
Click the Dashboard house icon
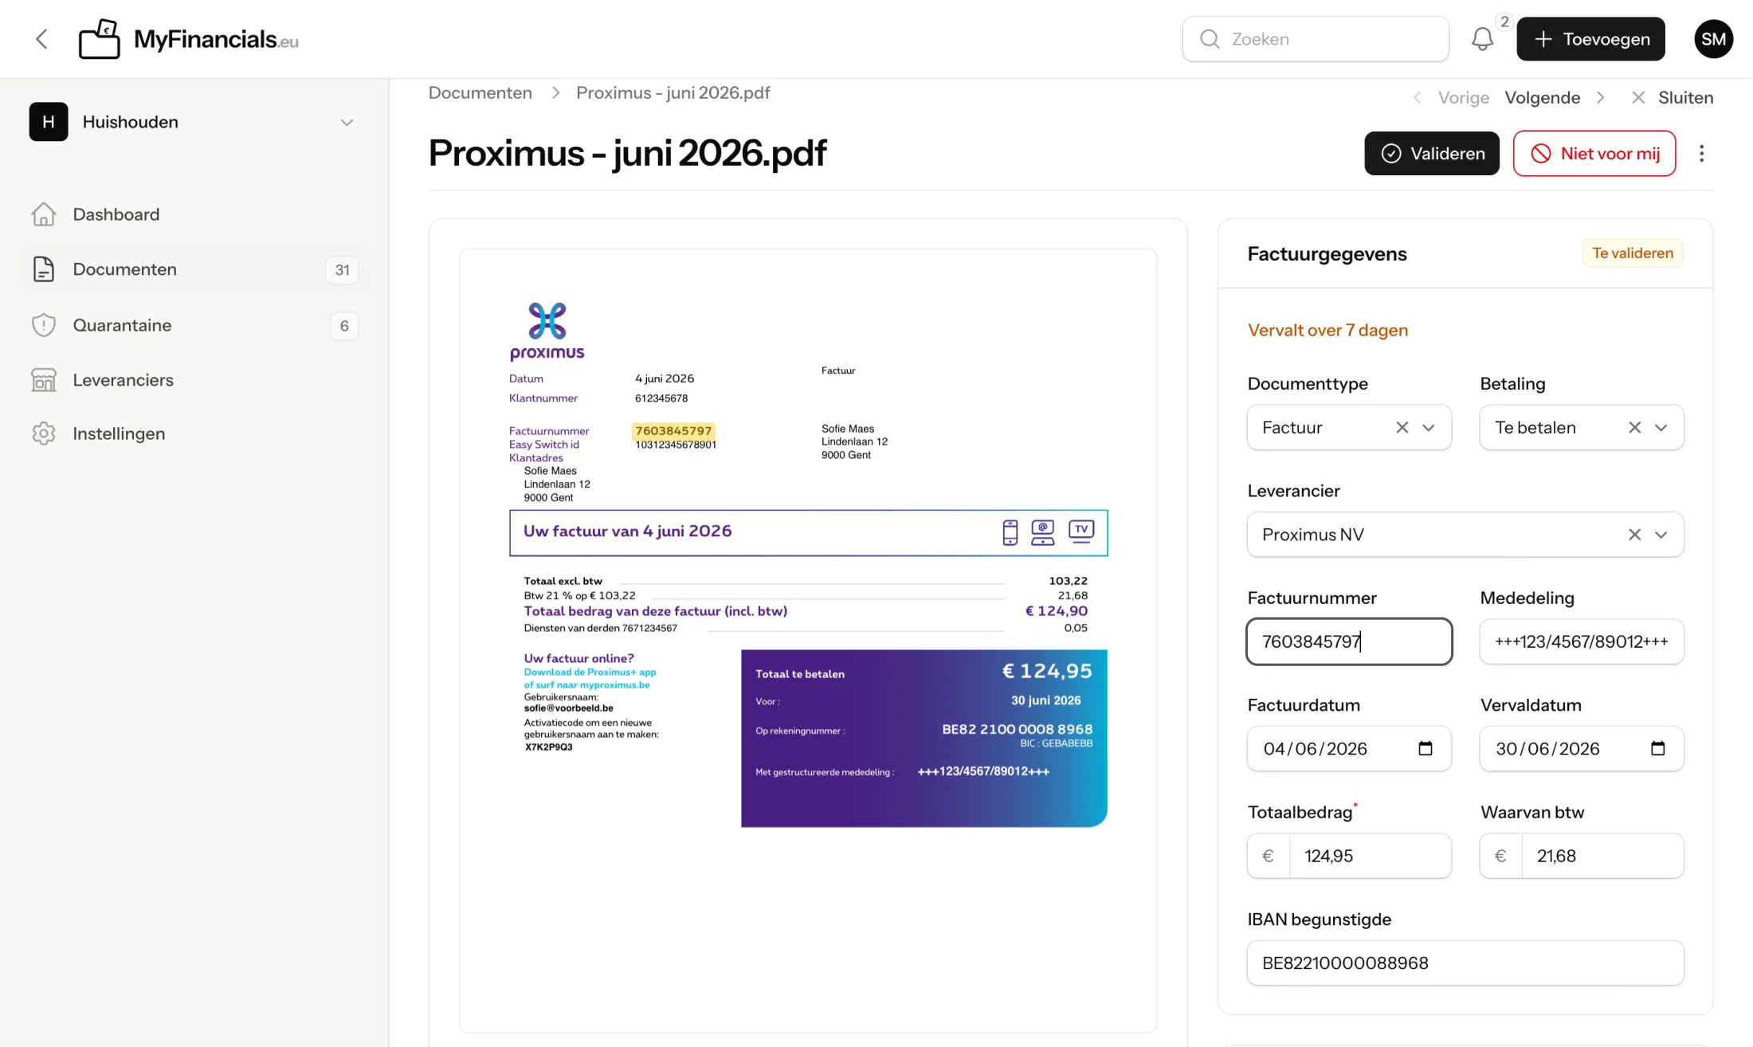pos(44,214)
